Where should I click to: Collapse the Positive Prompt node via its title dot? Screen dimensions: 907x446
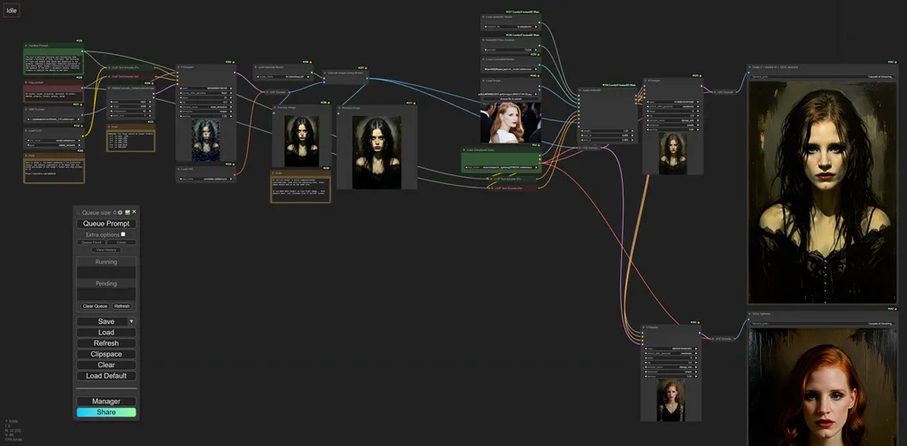pyautogui.click(x=26, y=46)
